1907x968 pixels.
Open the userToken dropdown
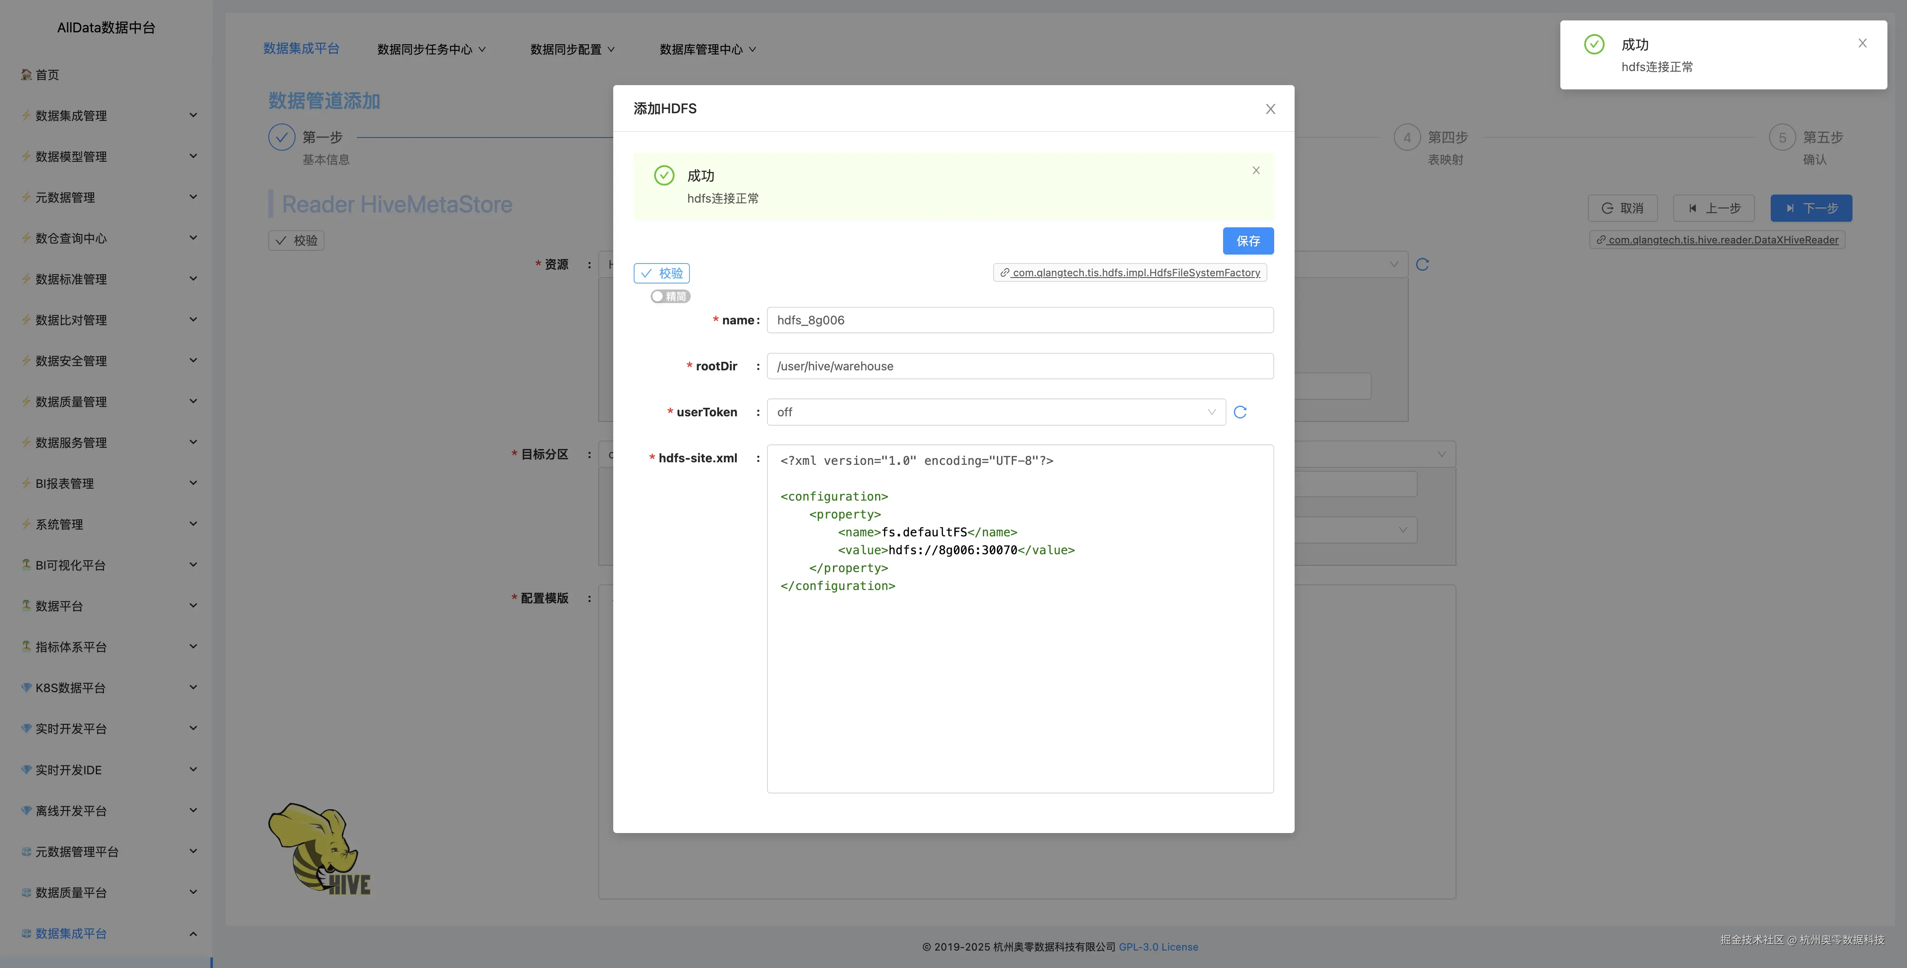tap(996, 412)
